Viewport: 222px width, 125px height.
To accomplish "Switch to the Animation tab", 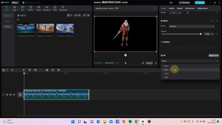I will tap(190, 8).
